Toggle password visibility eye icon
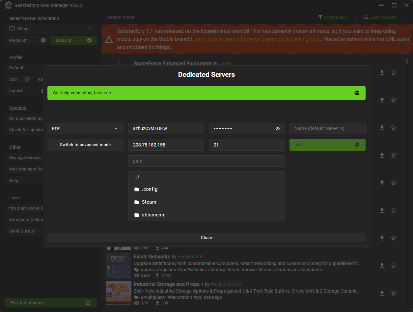This screenshot has height=312, width=413. pos(278,129)
